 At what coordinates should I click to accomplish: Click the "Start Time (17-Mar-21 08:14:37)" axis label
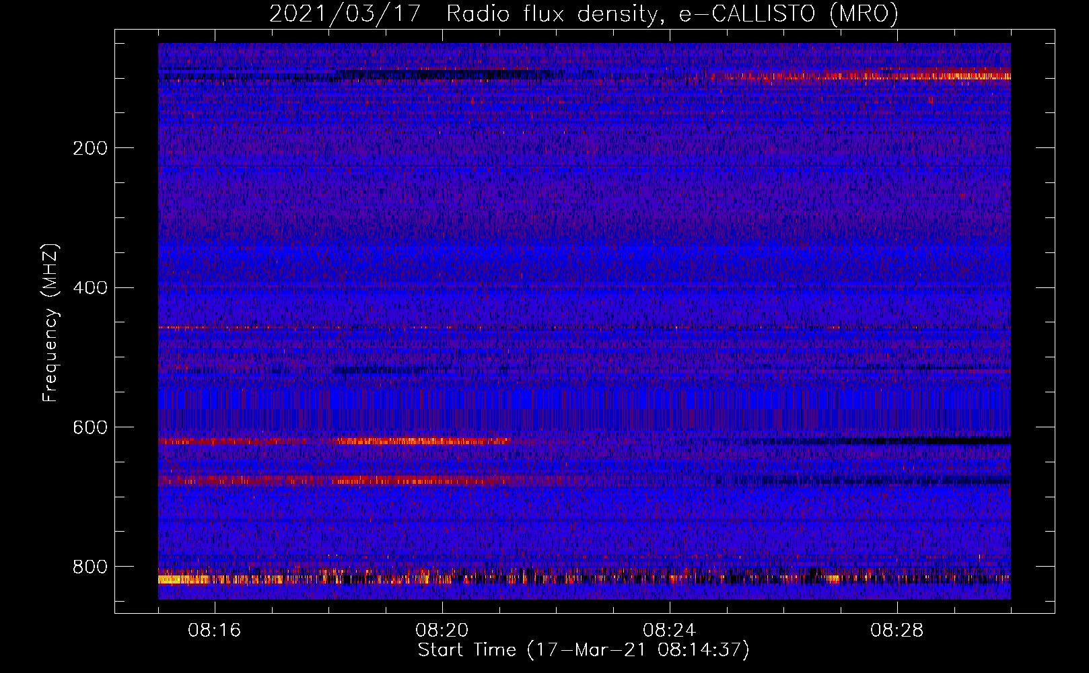(584, 651)
